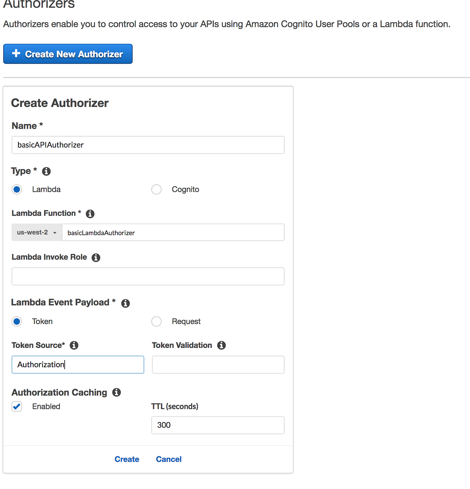
Task: Select Request as Lambda Event Payload
Action: (x=156, y=321)
